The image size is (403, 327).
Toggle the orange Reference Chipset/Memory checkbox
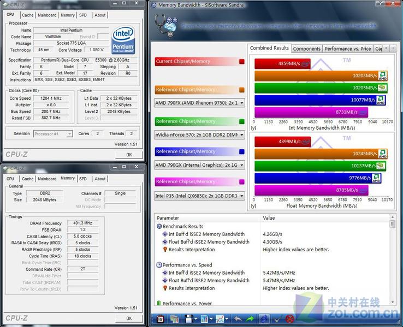[241, 90]
